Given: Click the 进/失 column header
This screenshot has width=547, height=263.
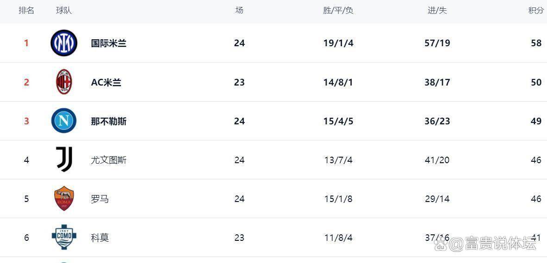Looking at the screenshot, I should pos(437,11).
